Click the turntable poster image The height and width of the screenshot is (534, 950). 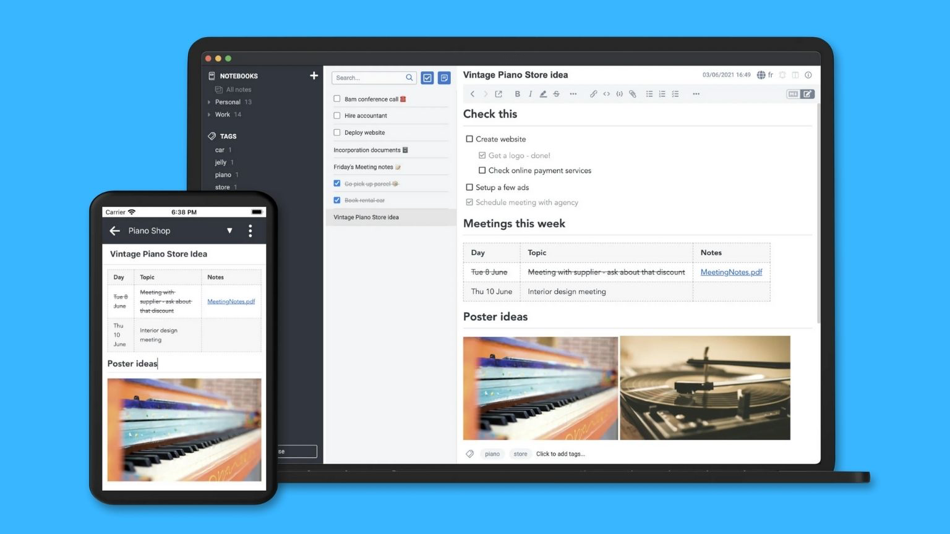[705, 388]
